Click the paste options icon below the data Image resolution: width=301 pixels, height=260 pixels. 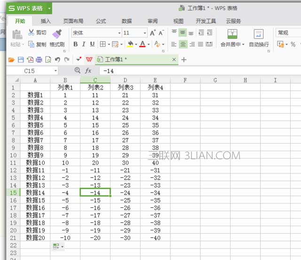click(x=57, y=246)
